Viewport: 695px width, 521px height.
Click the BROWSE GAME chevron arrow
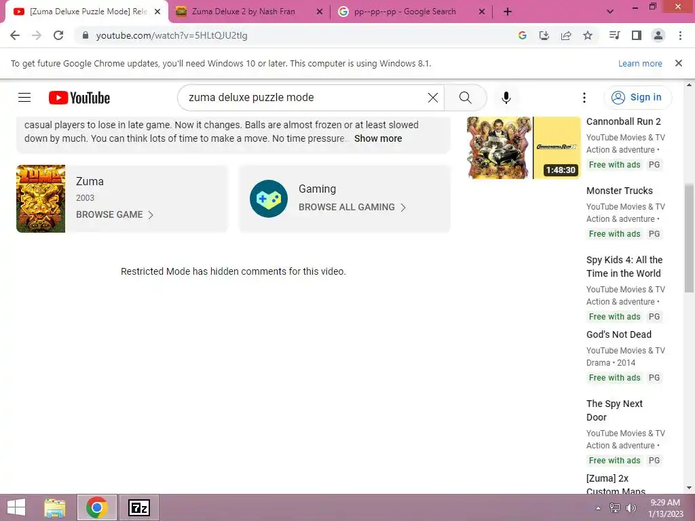(x=151, y=215)
